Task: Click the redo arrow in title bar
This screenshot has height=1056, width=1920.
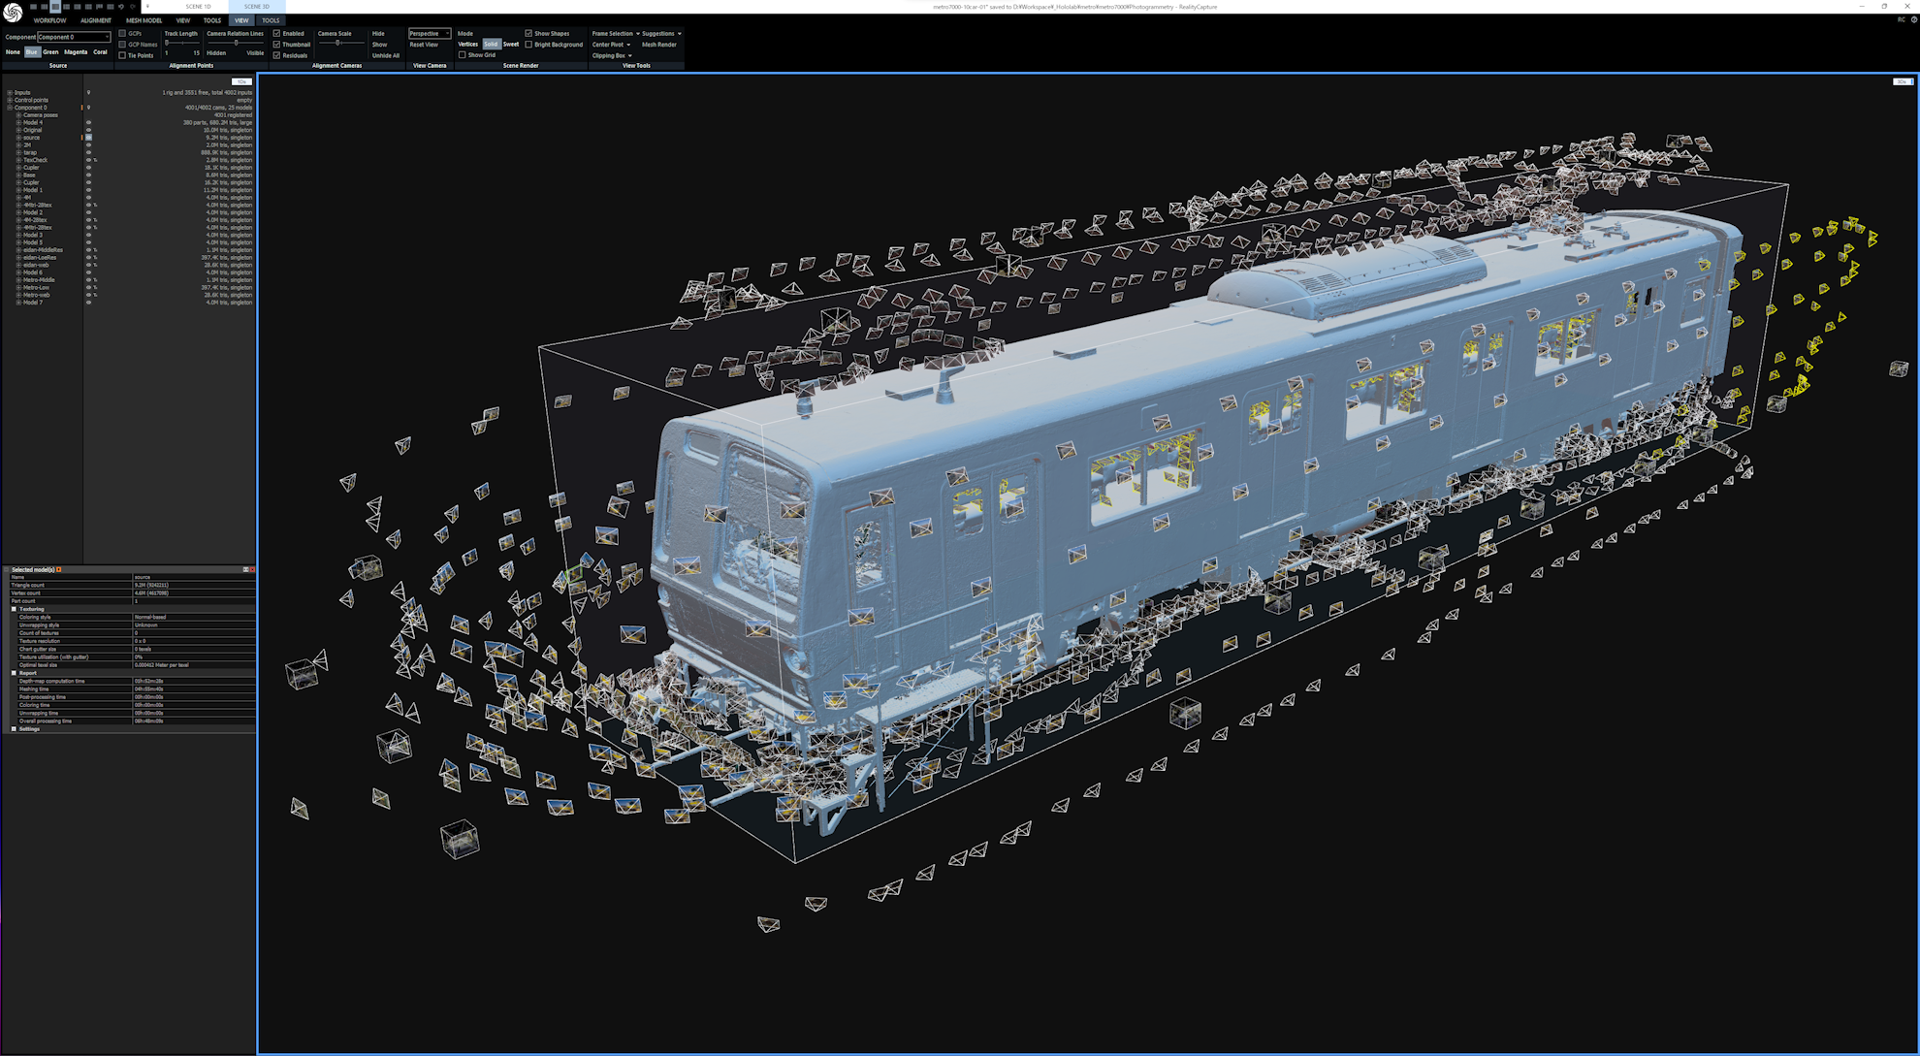Action: [133, 7]
